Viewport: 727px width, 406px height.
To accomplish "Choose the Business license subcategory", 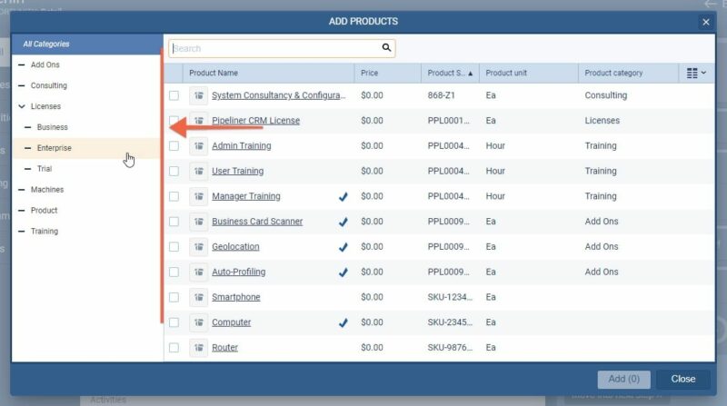I will point(53,127).
